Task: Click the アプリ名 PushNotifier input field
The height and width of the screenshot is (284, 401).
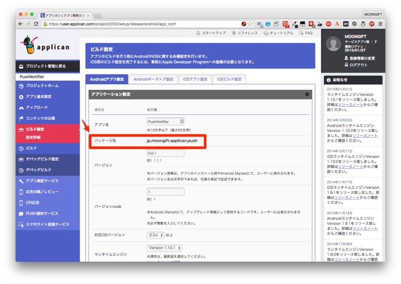Action: (165, 121)
